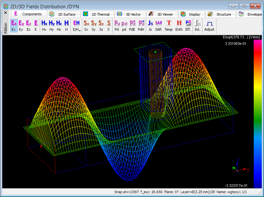The height and width of the screenshot is (197, 264).
Task: Show the Enth enthalpy field
Action: [x=179, y=26]
